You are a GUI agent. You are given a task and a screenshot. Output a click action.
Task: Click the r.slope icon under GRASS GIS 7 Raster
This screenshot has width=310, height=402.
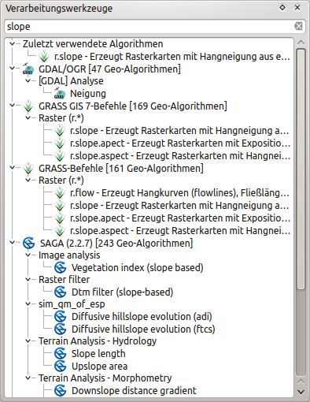[x=60, y=131]
